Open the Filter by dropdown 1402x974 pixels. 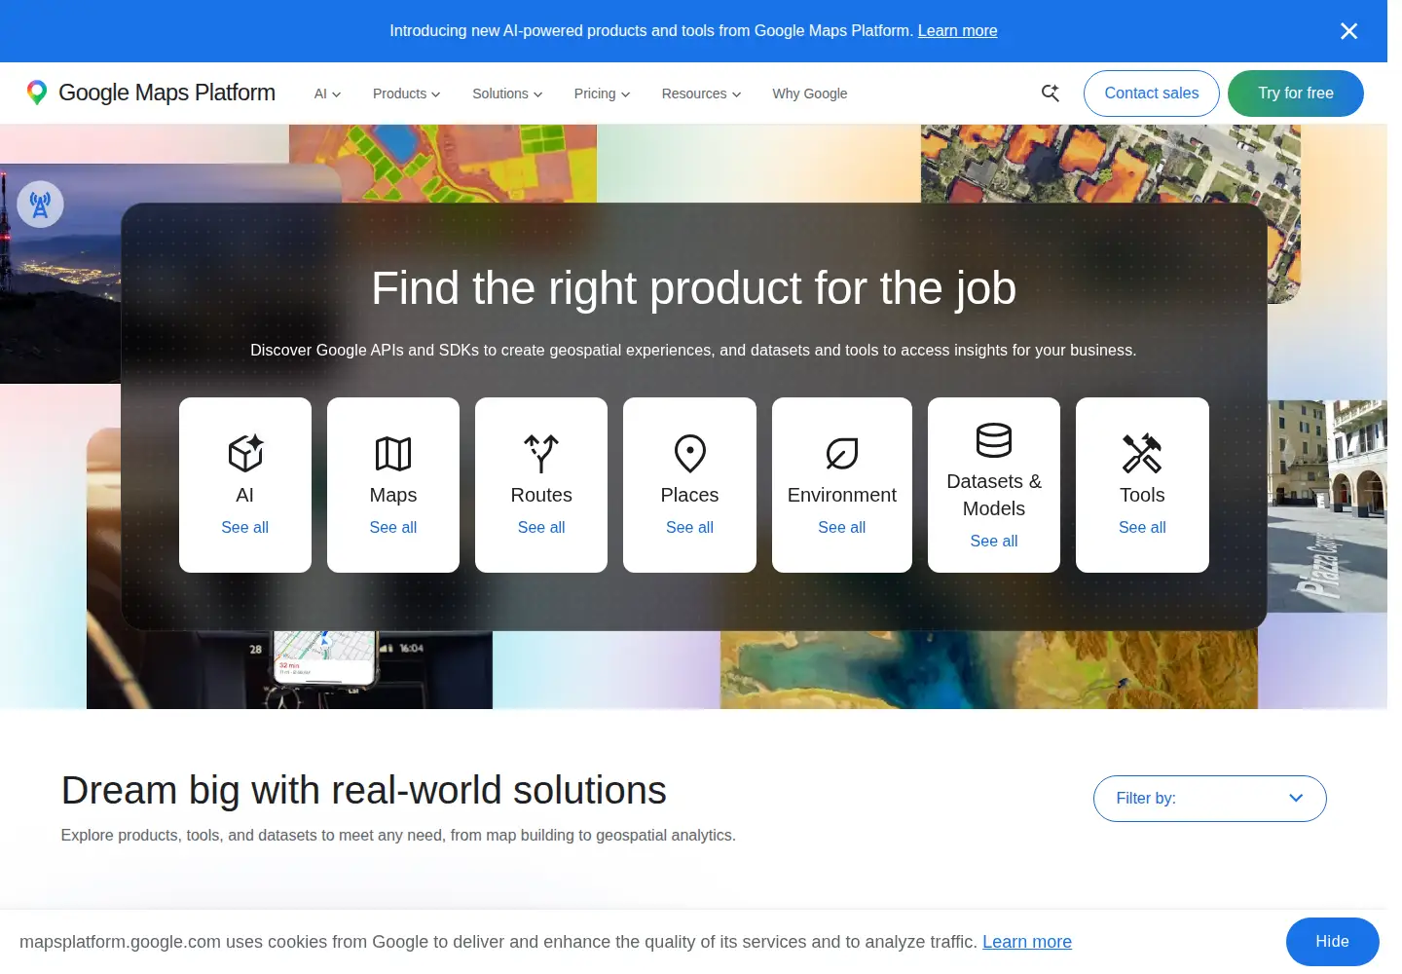(1209, 799)
